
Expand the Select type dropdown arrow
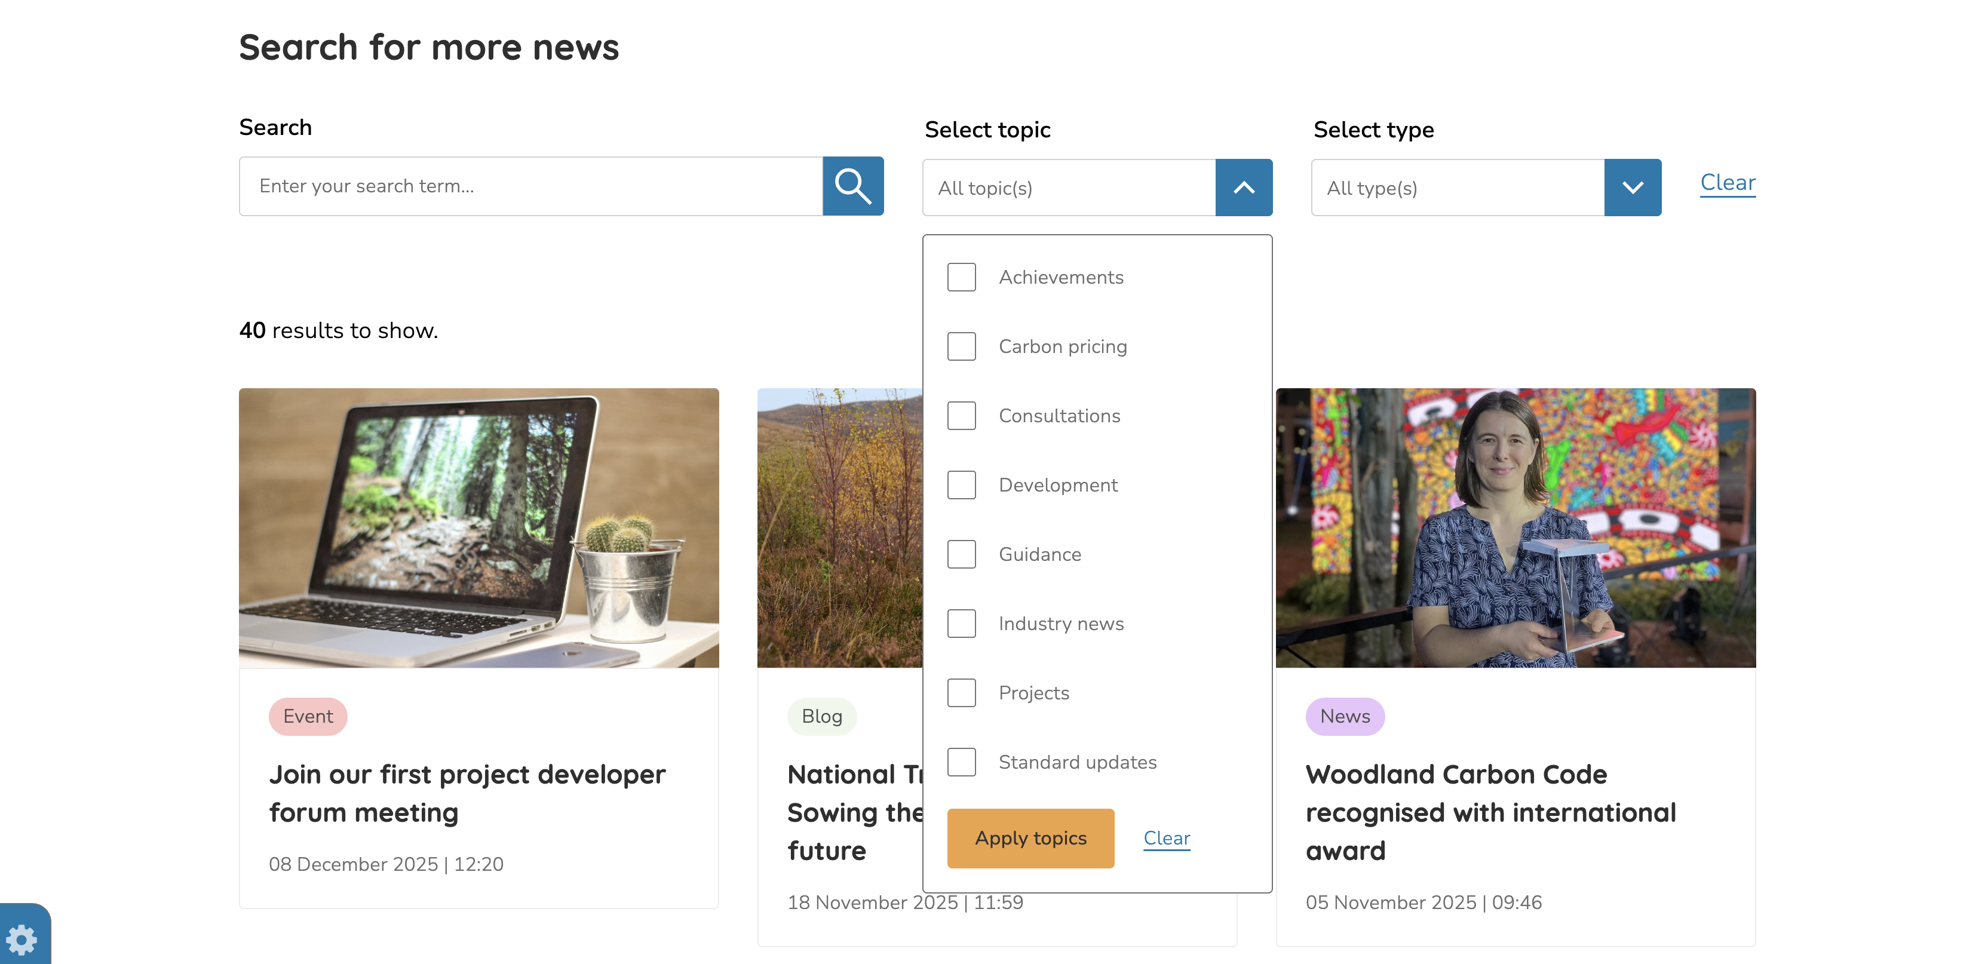click(x=1632, y=188)
